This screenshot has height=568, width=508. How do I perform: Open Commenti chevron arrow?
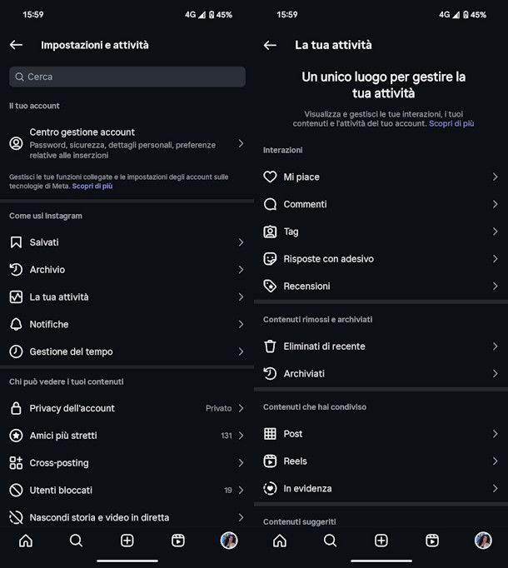click(495, 204)
